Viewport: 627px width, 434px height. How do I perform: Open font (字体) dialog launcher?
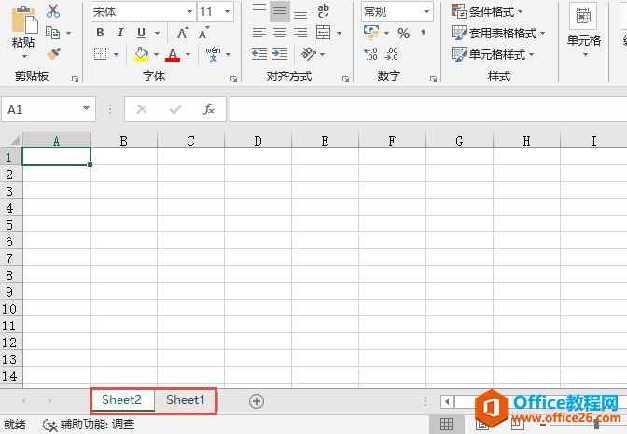pyautogui.click(x=233, y=78)
